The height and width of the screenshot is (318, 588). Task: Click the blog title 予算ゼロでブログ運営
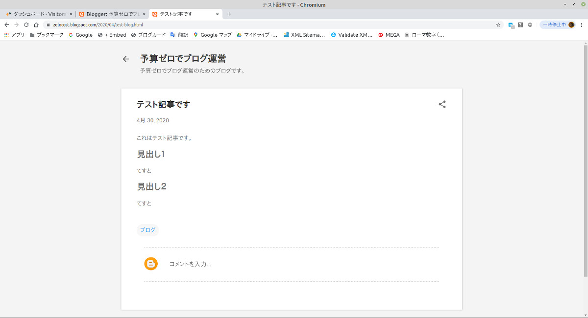click(x=183, y=59)
